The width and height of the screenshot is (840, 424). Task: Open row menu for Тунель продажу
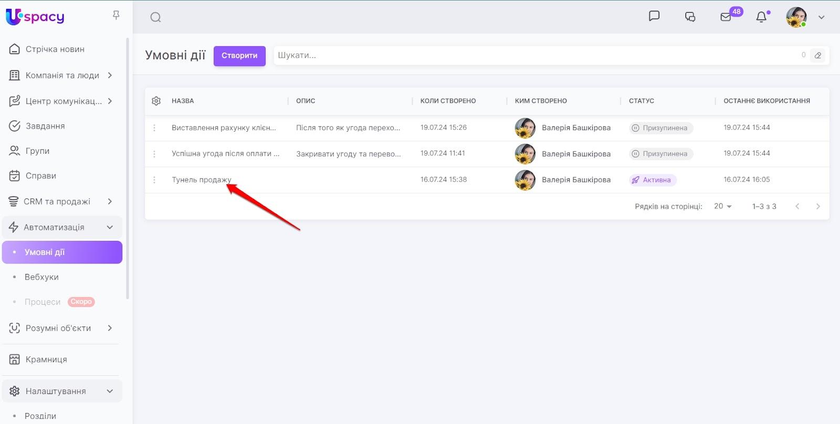pyautogui.click(x=154, y=180)
